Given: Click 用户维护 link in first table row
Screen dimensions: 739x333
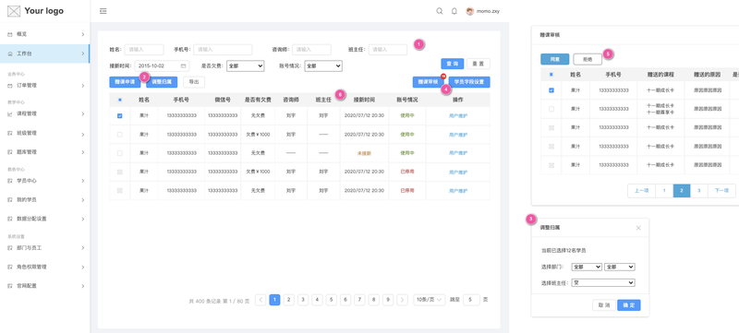Looking at the screenshot, I should [x=458, y=115].
